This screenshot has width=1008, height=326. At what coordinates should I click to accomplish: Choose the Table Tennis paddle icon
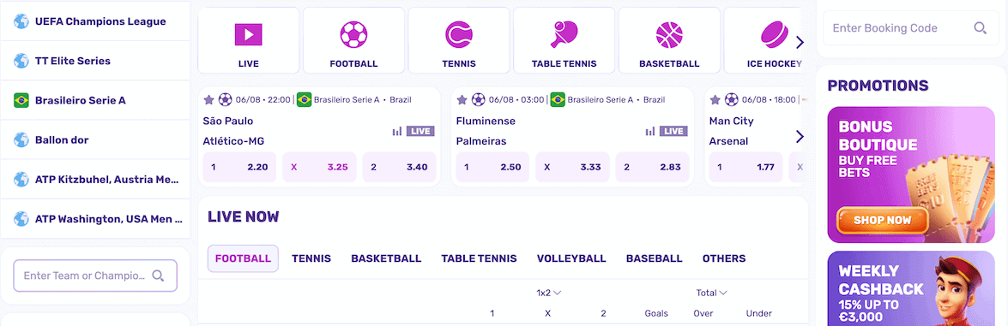click(x=564, y=34)
